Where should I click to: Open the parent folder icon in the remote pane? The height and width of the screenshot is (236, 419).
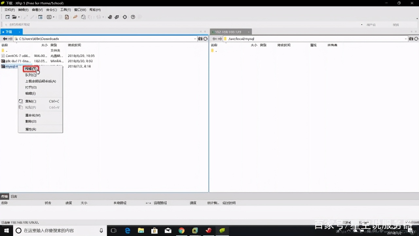coord(213,50)
